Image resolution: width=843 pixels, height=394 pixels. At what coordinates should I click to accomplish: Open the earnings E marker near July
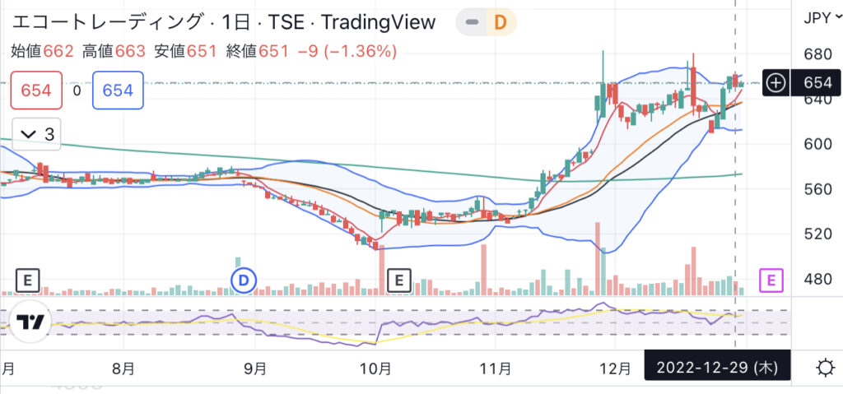pos(27,280)
